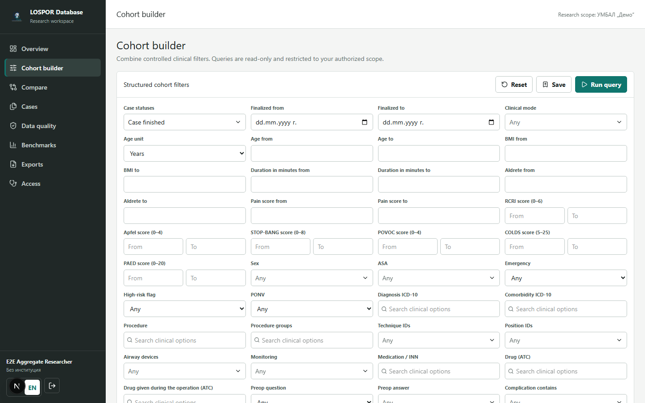Viewport: 645px width, 403px height.
Task: Click the Duration in minutes from field
Action: point(312,184)
